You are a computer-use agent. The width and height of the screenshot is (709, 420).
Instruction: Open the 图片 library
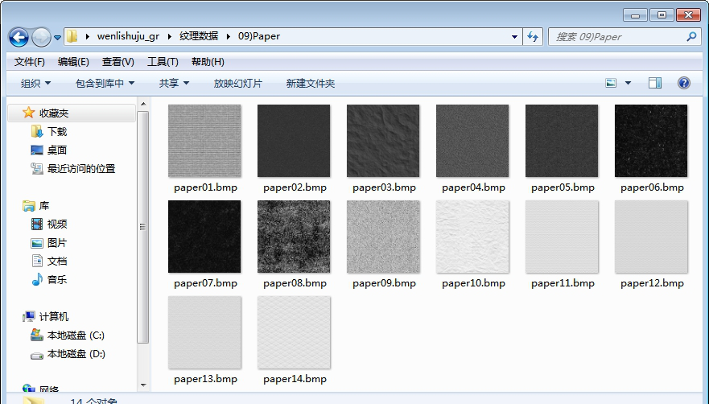(x=57, y=243)
